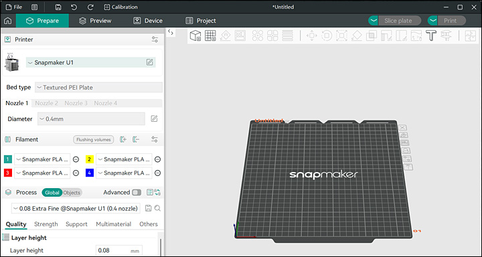Click the Arrange all objects icon
The width and height of the screenshot is (482, 257).
pyautogui.click(x=240, y=35)
